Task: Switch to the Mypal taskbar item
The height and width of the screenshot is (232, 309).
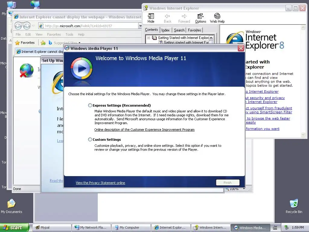Action: coord(52,227)
